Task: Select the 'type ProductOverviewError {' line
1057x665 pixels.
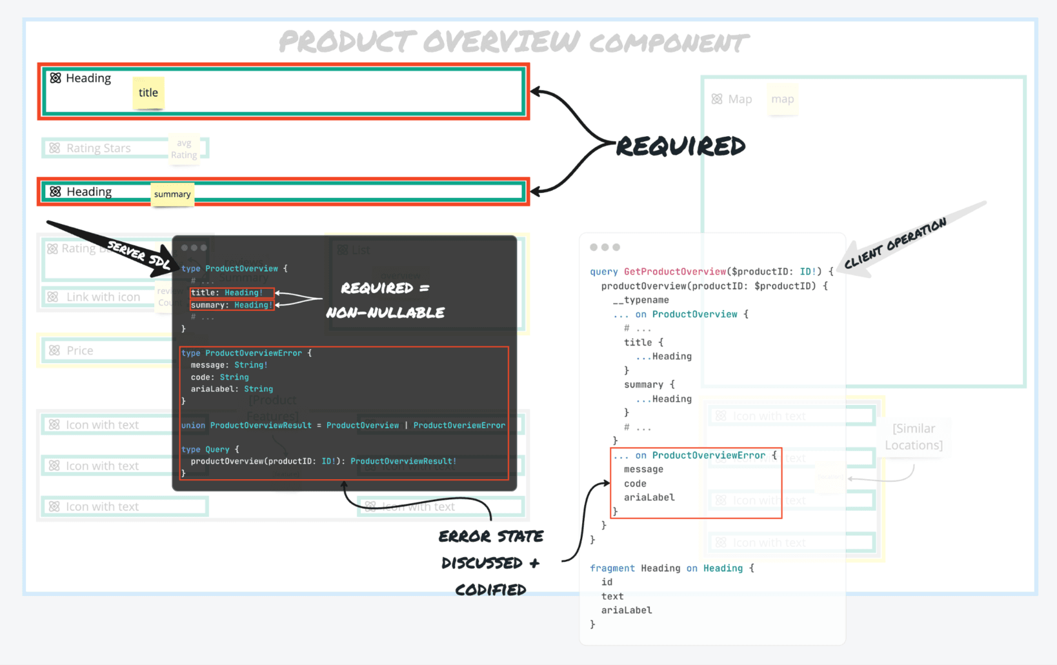Action: click(247, 353)
